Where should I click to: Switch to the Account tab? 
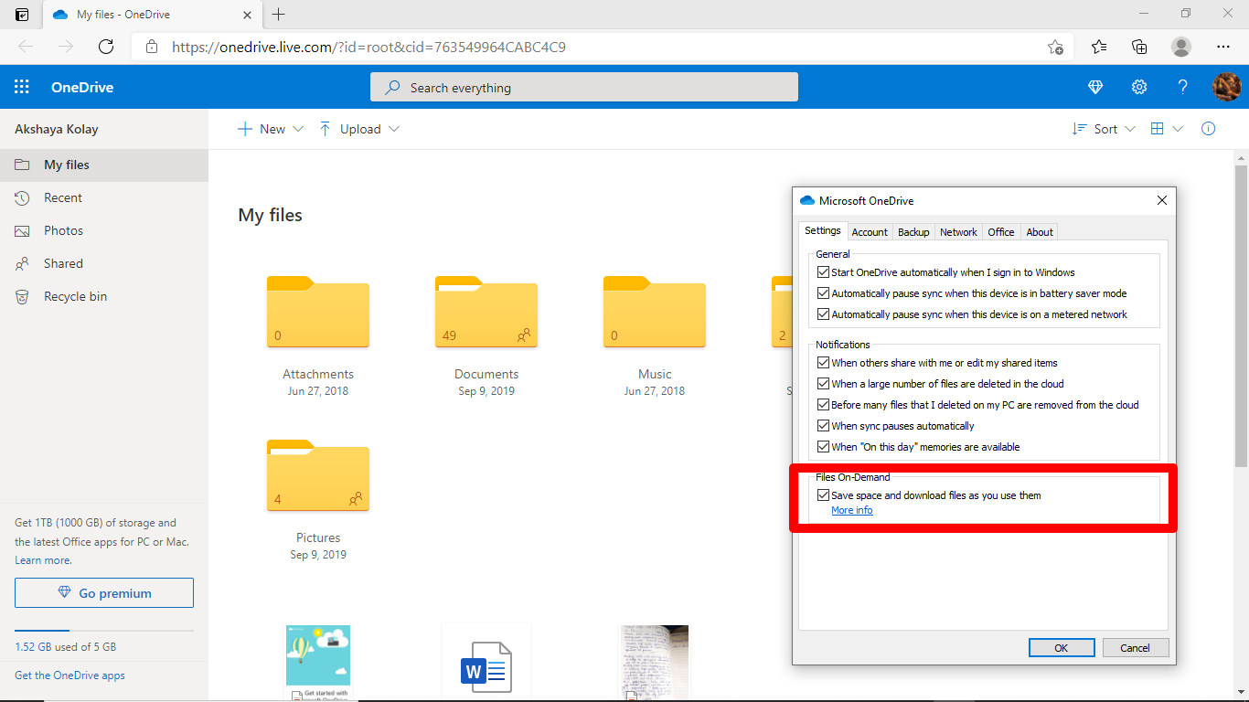(x=870, y=232)
